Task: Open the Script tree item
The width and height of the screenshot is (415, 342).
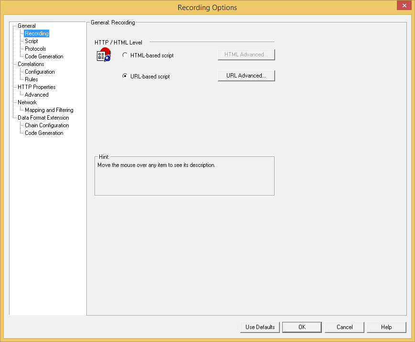Action: 31,41
